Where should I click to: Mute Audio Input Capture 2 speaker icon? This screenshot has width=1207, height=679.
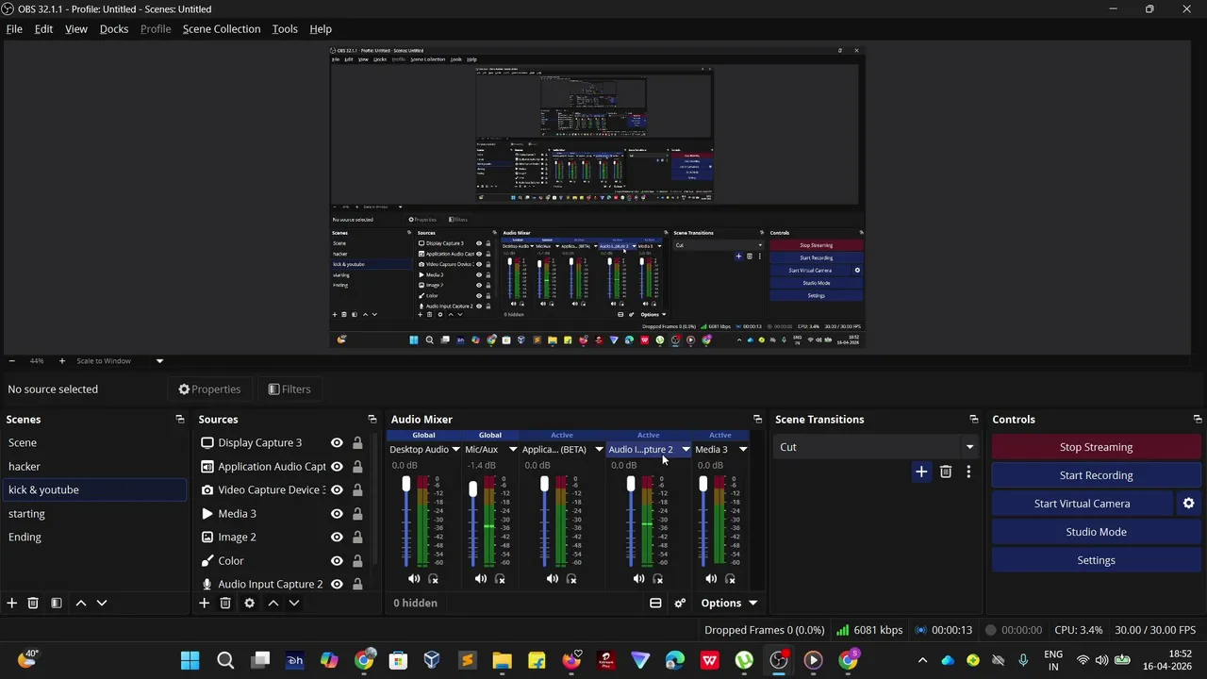pos(639,578)
